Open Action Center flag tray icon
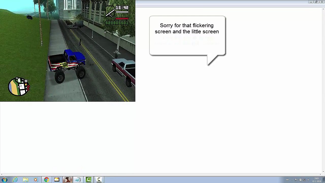This screenshot has height=183, width=325. pyautogui.click(x=296, y=180)
